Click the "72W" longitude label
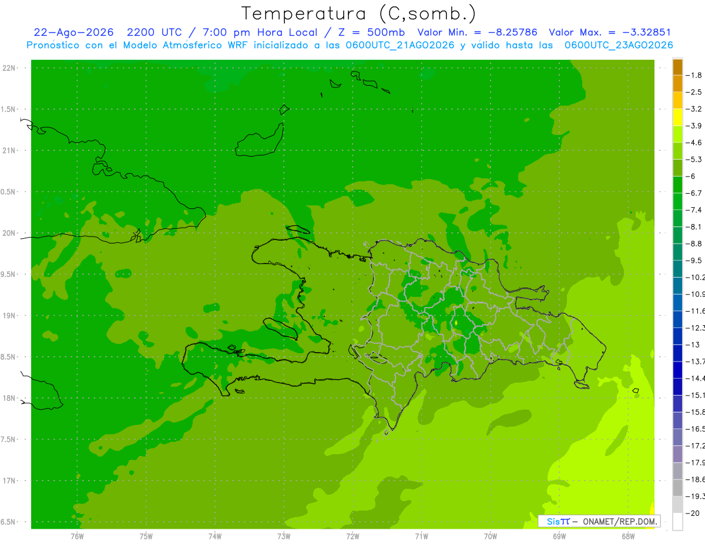This screenshot has height=544, width=705. tap(352, 536)
